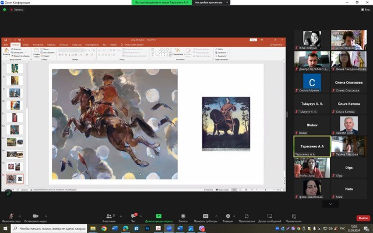Open the Participants panel
The height and width of the screenshot is (233, 373).
[x=108, y=216]
